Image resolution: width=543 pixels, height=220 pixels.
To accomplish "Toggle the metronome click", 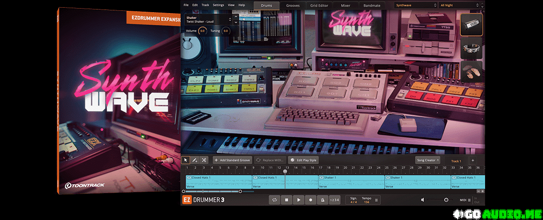I will click(322, 200).
